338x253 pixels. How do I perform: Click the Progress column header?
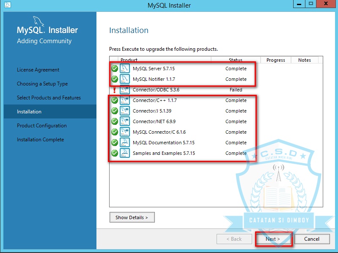point(276,60)
